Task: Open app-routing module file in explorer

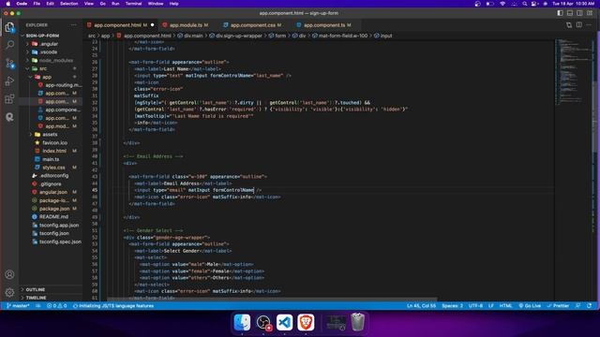Action: coord(63,85)
